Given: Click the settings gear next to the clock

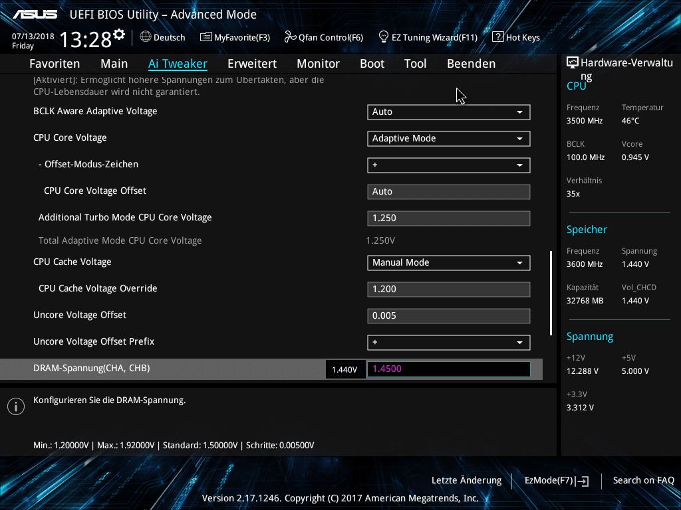Looking at the screenshot, I should click(x=119, y=35).
